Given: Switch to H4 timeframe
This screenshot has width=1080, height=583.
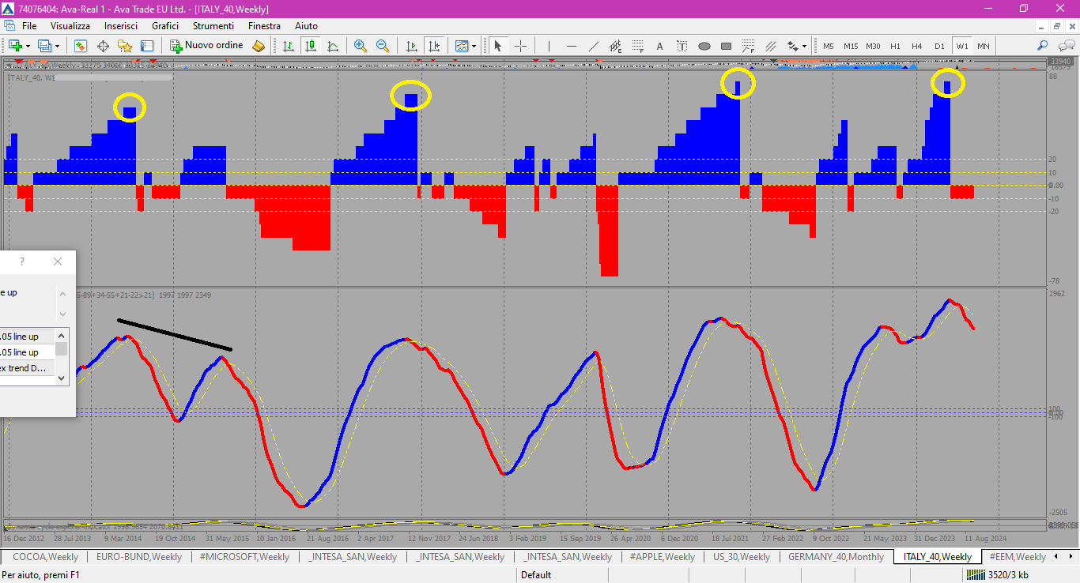Looking at the screenshot, I should click(x=917, y=46).
